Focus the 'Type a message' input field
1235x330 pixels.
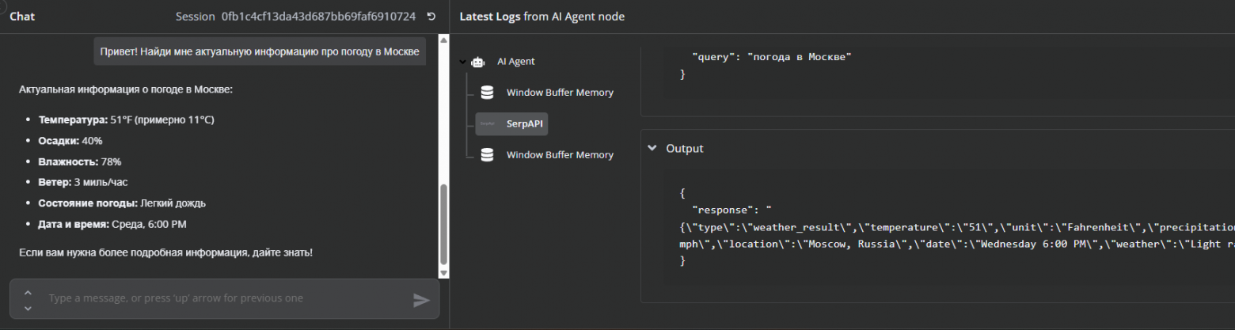coord(222,299)
